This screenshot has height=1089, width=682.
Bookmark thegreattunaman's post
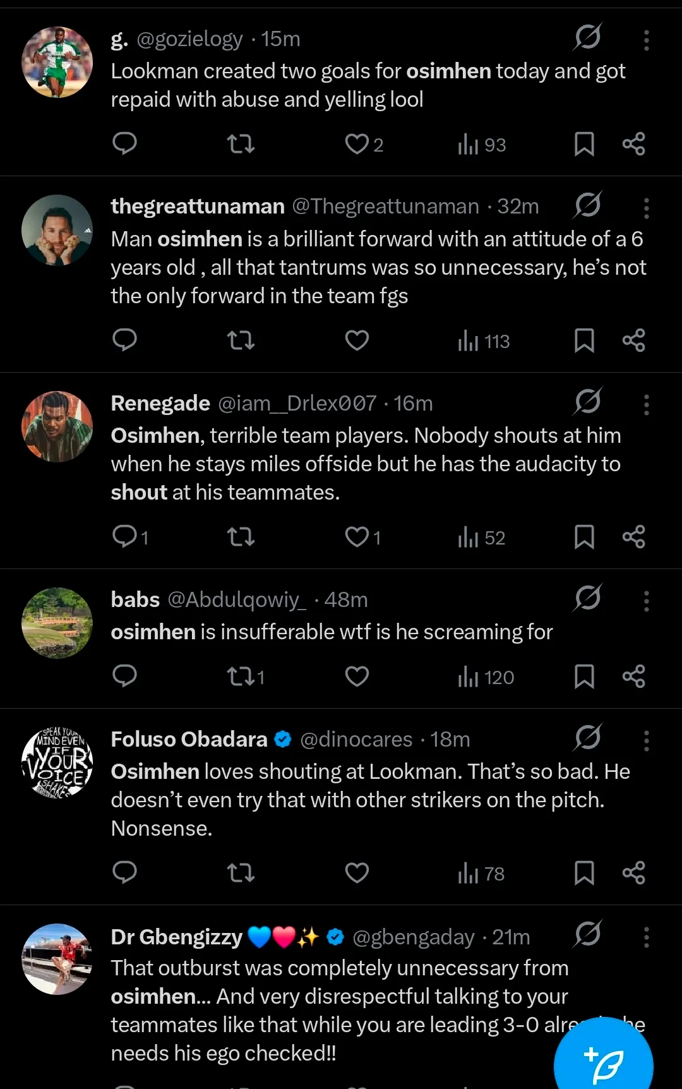pos(584,341)
